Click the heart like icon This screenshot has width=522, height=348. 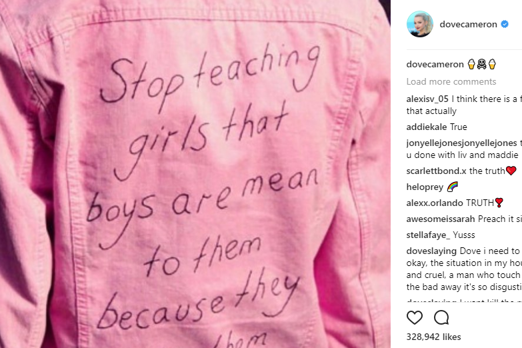(415, 317)
